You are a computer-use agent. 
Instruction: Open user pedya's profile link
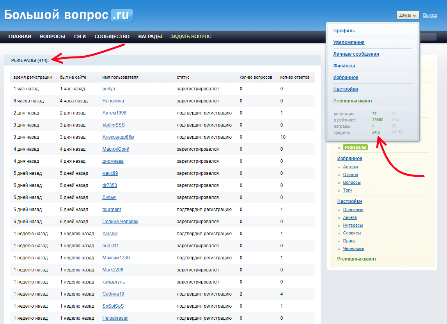click(x=108, y=89)
